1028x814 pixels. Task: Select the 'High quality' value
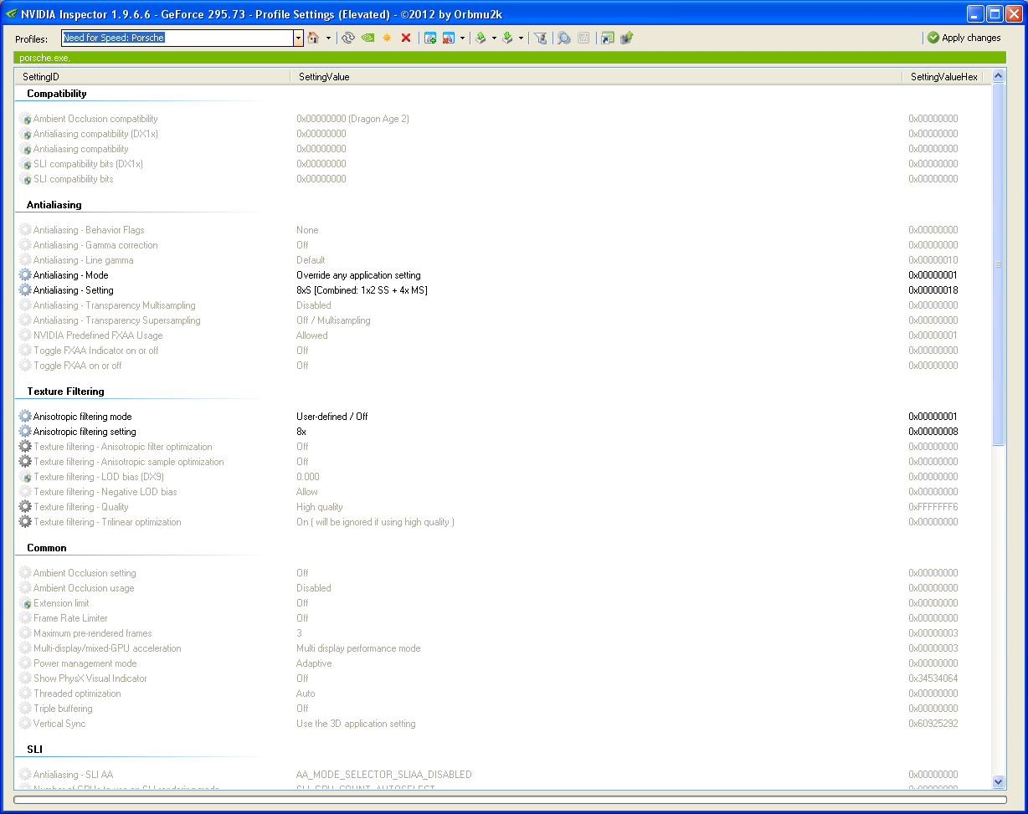pos(319,507)
